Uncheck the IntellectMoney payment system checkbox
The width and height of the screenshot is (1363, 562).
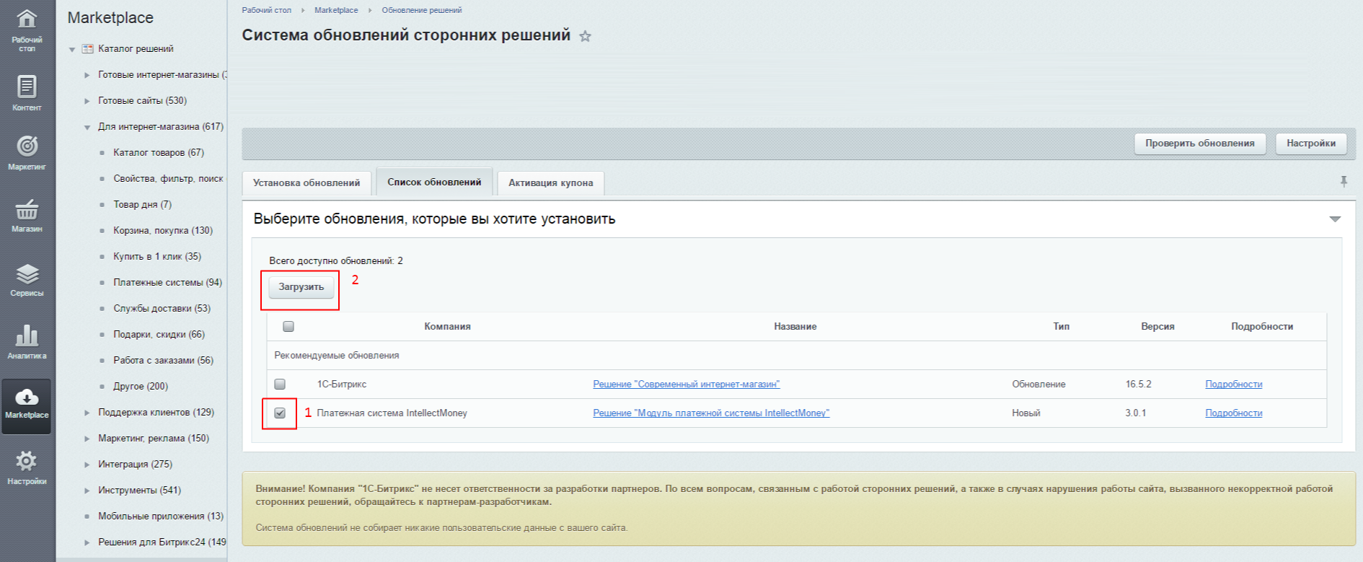[x=280, y=413]
